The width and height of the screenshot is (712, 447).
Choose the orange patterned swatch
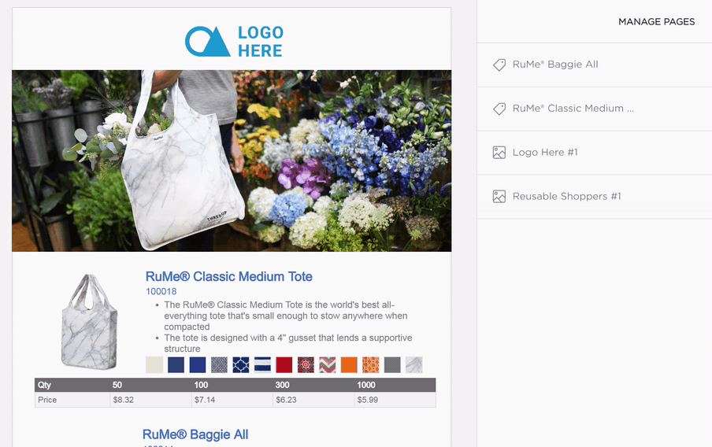point(370,365)
